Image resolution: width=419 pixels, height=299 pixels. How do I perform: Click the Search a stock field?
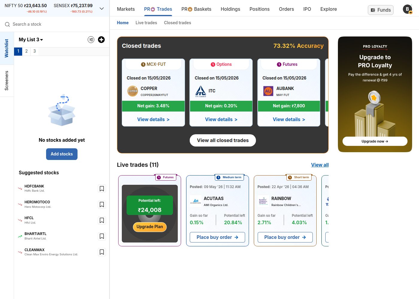pyautogui.click(x=54, y=24)
